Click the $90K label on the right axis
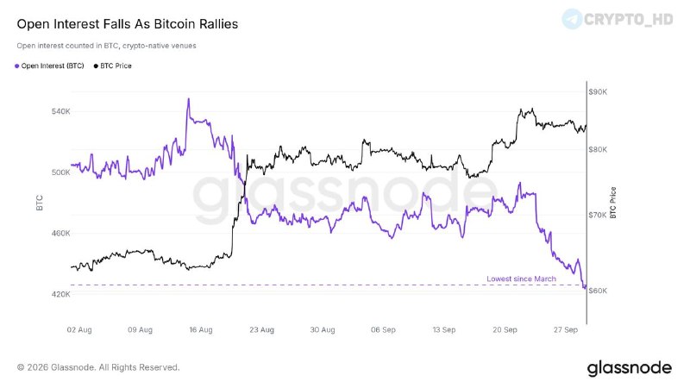Image resolution: width=690 pixels, height=388 pixels. [598, 92]
